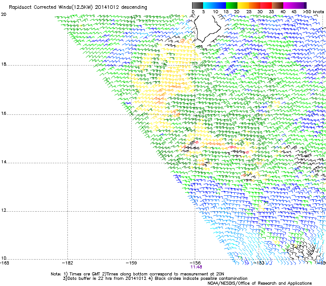Click the Hawaii island coastline outline
The height and width of the screenshot is (286, 326).
coord(207,28)
